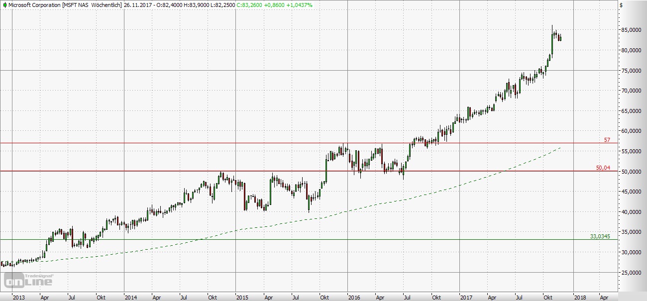Click the 2013 year label on time axis

tap(18, 297)
